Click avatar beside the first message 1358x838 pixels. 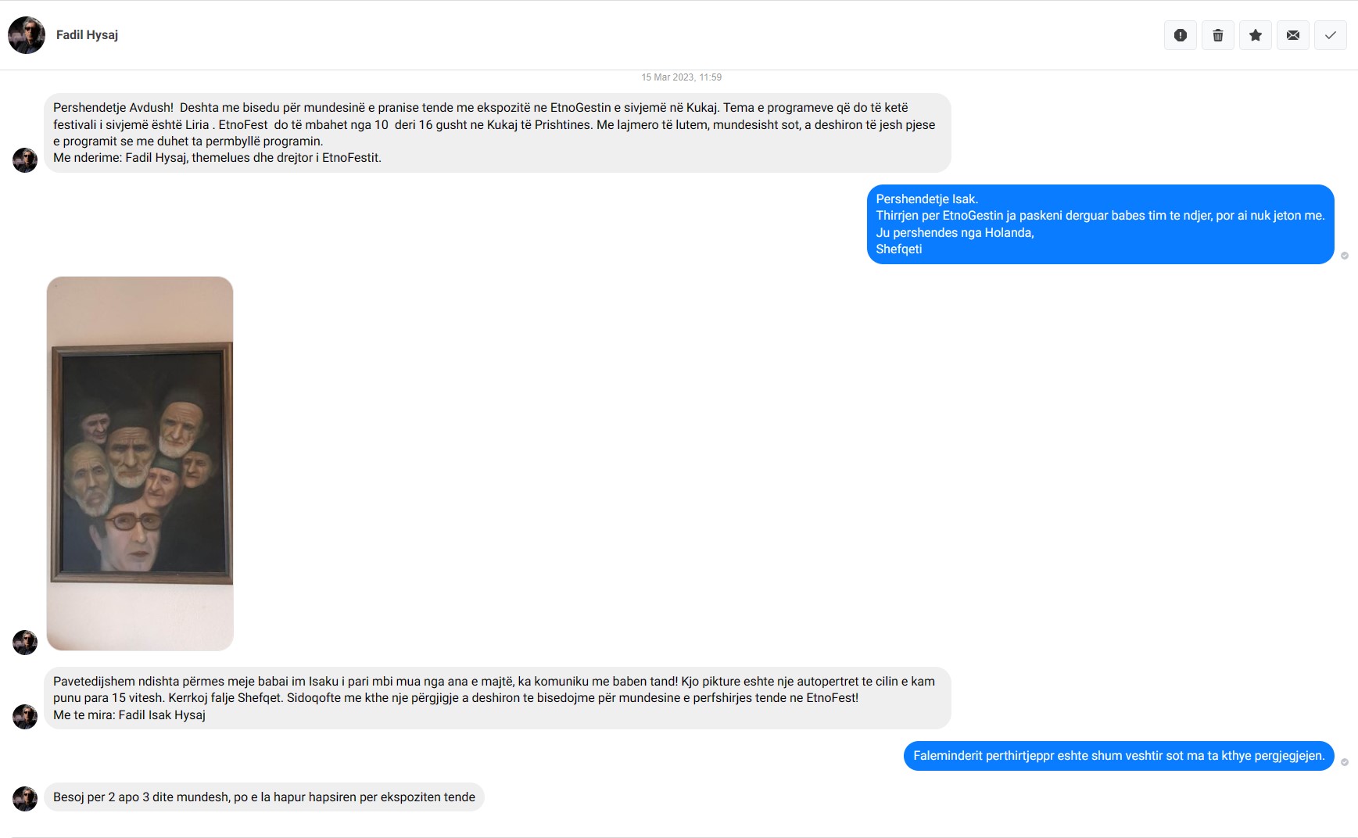[x=25, y=160]
